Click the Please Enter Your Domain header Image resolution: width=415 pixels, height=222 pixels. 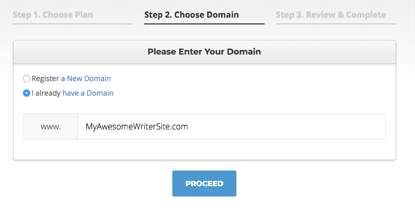204,51
